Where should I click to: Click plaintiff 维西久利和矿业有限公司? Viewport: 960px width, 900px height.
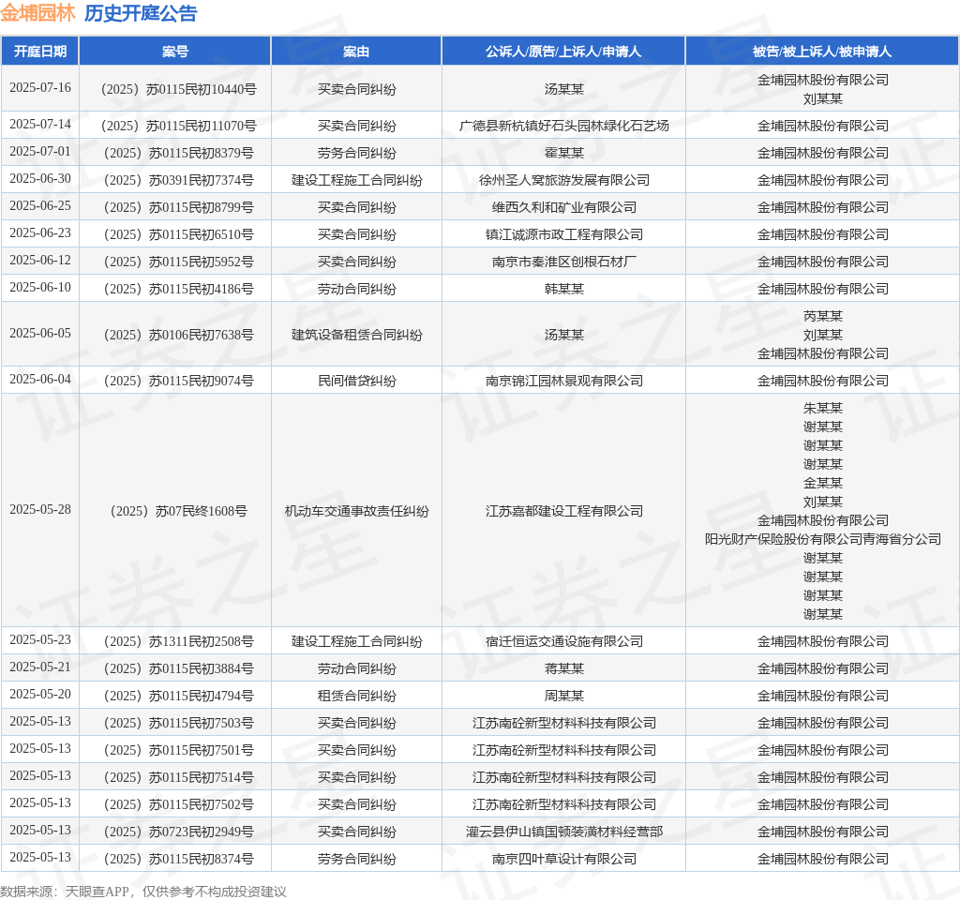click(x=563, y=207)
